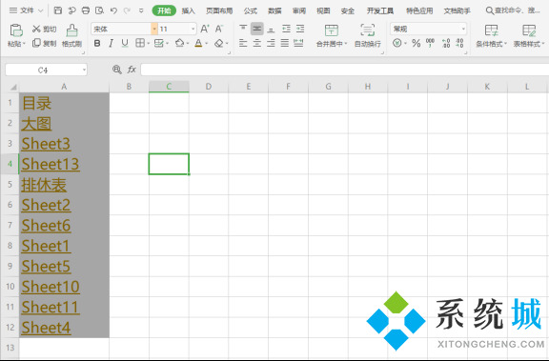Screen dimensions: 549x361
Task: Click the Sheet6 directory link
Action: click(x=46, y=226)
